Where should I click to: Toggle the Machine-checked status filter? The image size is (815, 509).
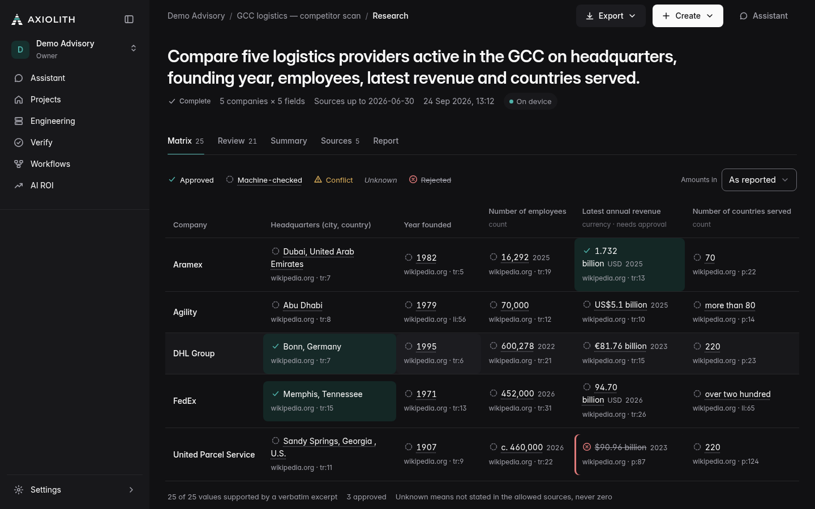pyautogui.click(x=264, y=180)
